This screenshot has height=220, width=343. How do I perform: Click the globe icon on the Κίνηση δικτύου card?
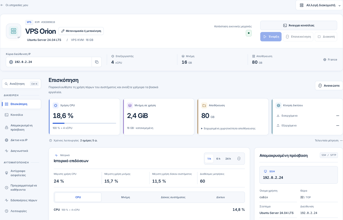click(278, 105)
